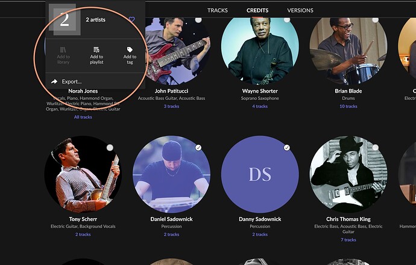Click the "2 artists" selection label
Viewport: 416px width, 265px height.
(x=95, y=20)
